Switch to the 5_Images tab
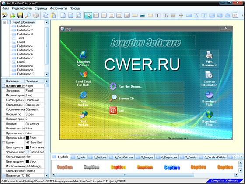 click(x=145, y=157)
